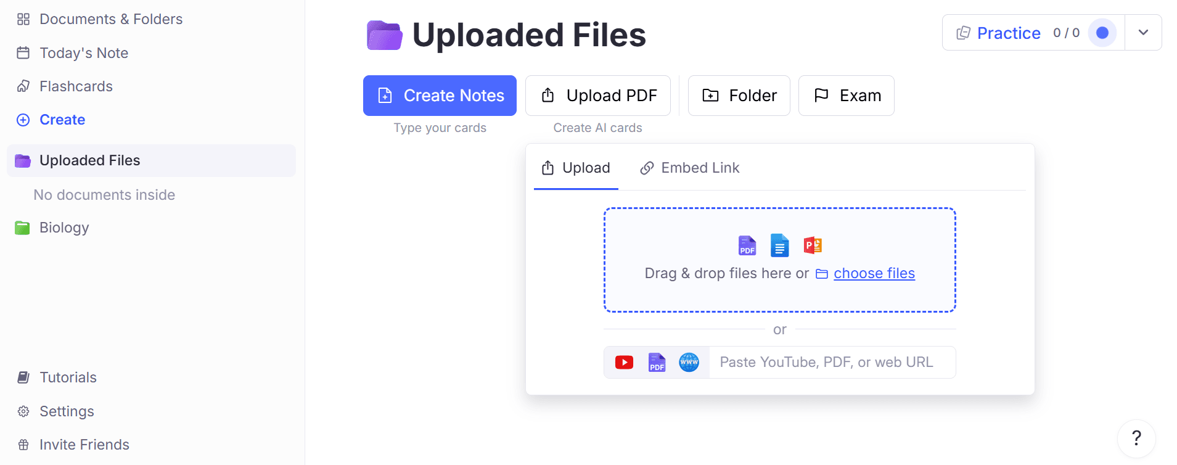Click the drag & drop files zone
This screenshot has height=465, width=1177.
[x=780, y=260]
